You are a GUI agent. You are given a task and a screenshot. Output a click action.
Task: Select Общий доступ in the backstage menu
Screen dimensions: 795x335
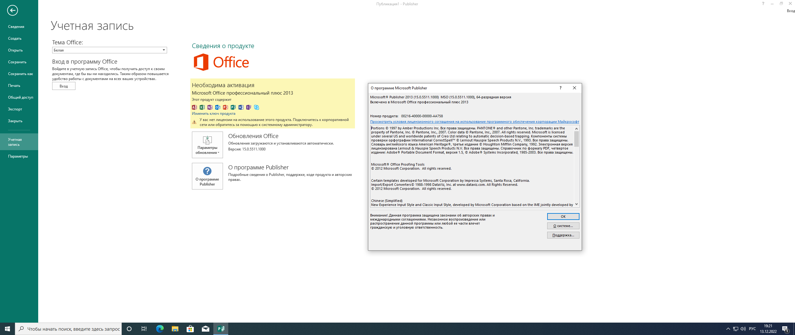(19, 97)
